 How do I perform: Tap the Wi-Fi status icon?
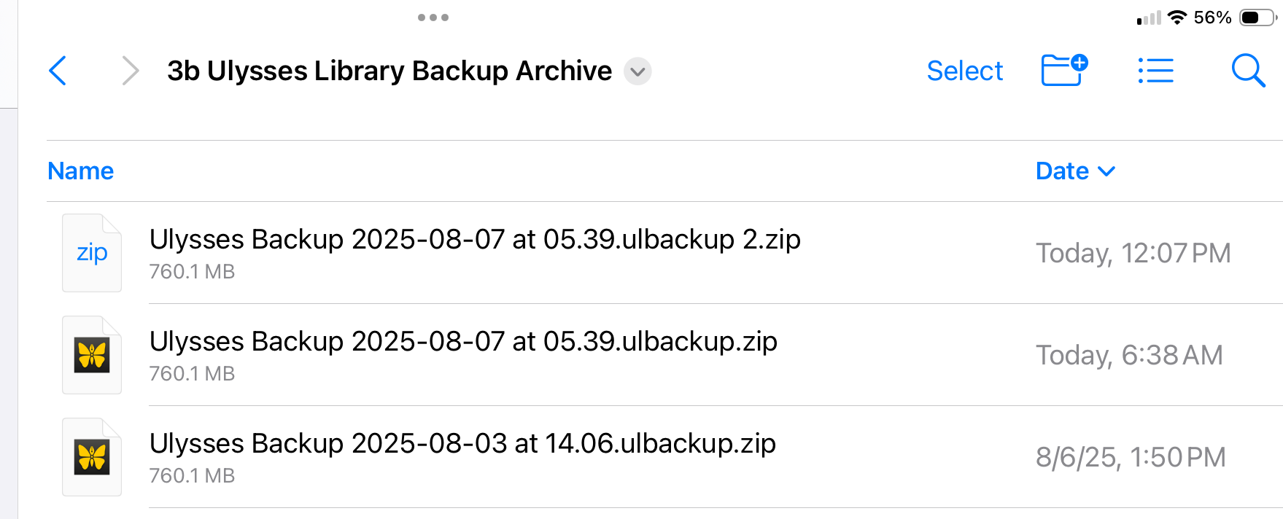(x=1177, y=17)
